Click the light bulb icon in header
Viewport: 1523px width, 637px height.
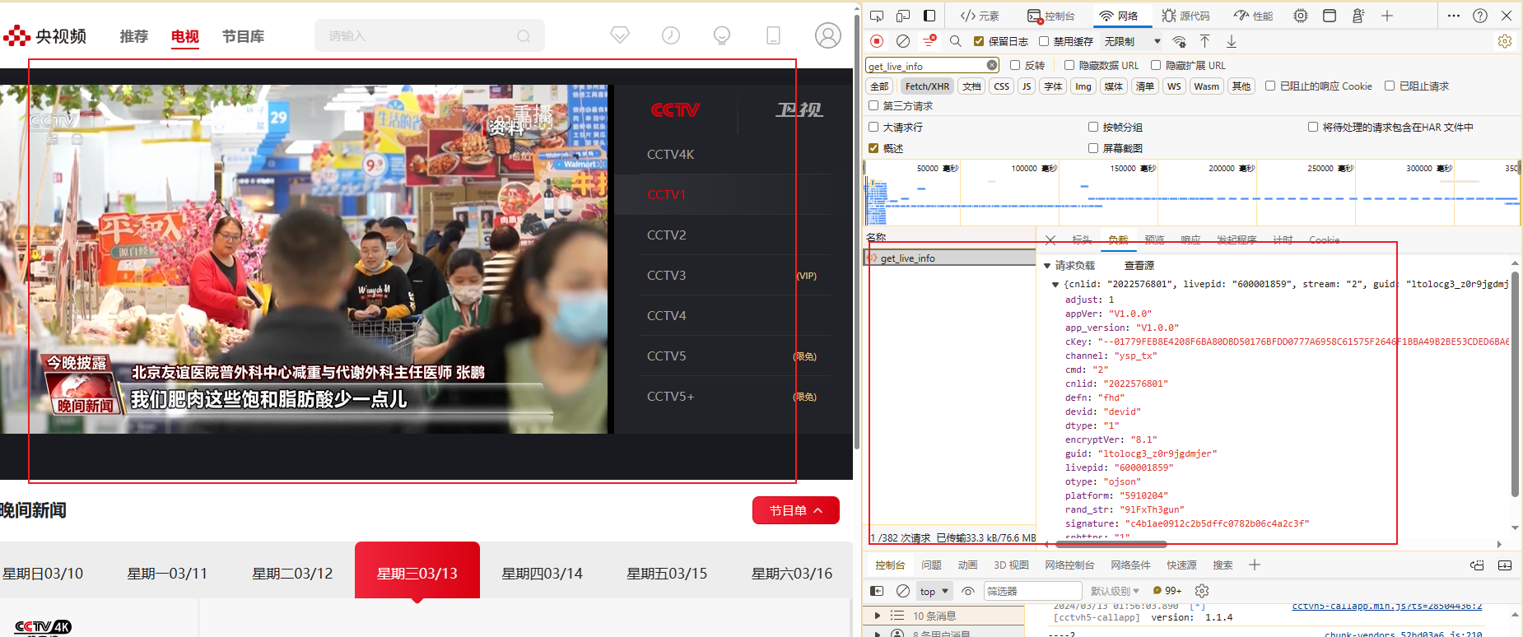722,35
